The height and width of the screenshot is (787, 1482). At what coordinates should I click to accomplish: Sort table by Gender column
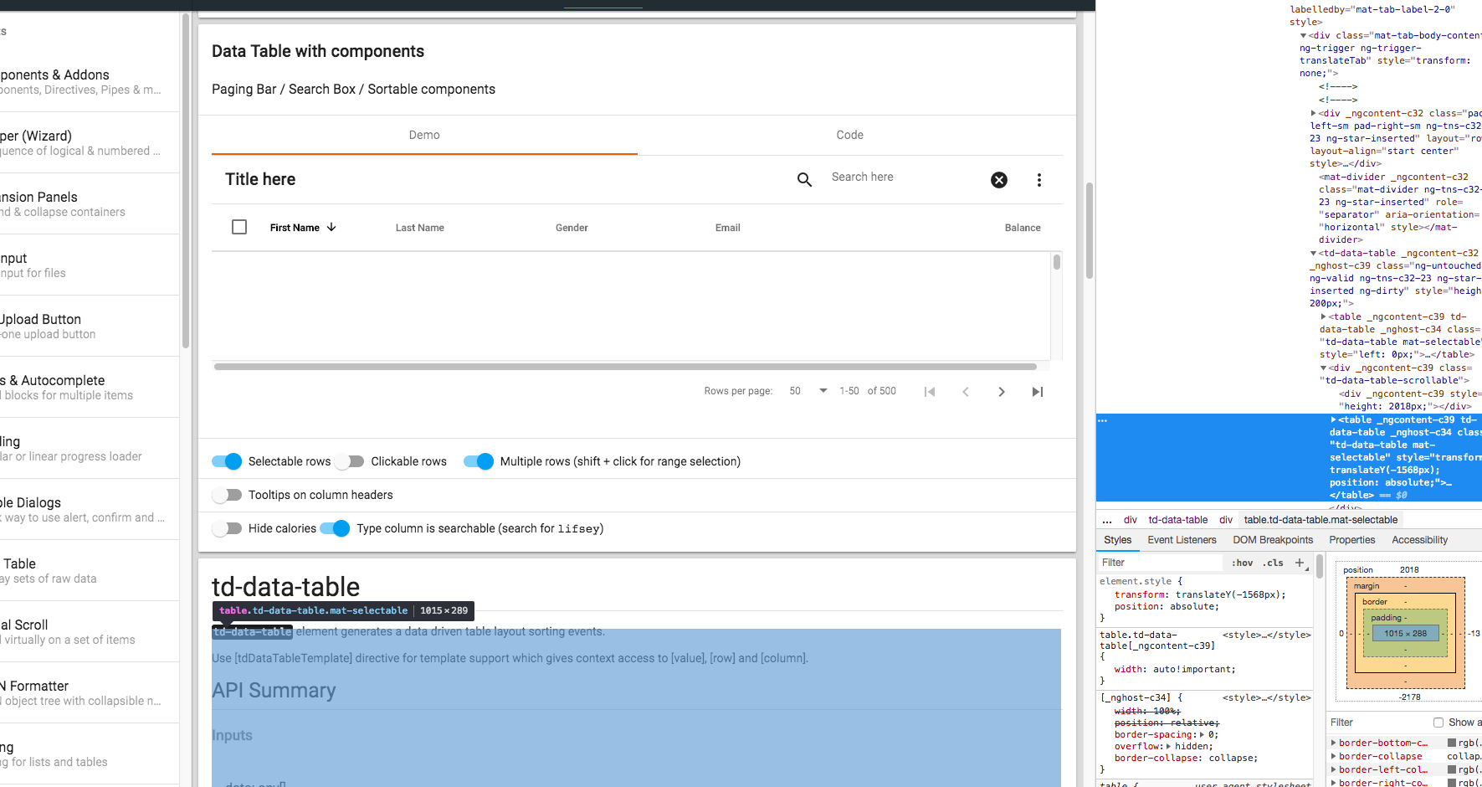[572, 228]
